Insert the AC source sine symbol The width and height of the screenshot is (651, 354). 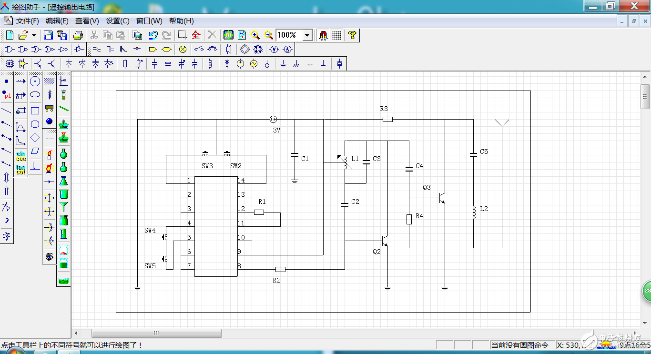point(254,63)
